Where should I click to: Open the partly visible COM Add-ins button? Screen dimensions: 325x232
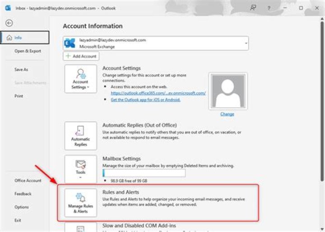(x=81, y=227)
